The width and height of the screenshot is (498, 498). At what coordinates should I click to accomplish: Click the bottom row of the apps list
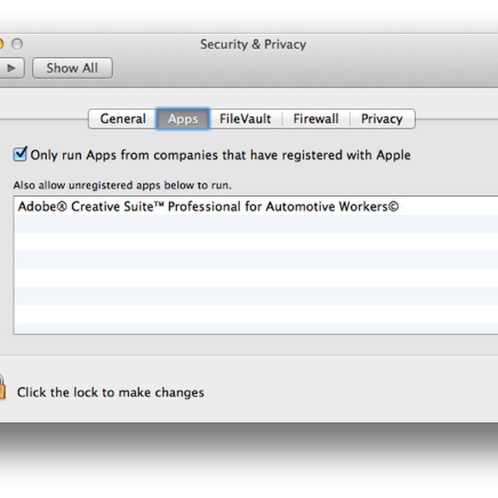[x=249, y=327]
